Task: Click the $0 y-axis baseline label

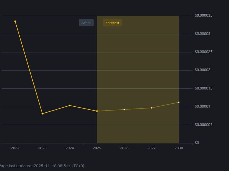Action: pos(196,143)
